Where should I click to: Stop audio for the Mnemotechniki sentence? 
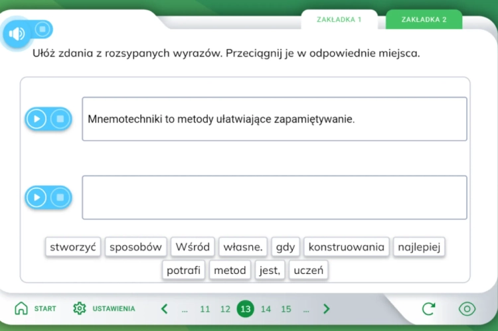[60, 119]
